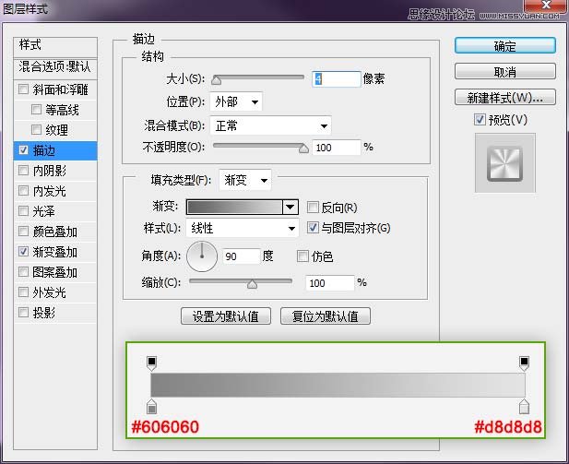
Task: Click the 缩放 scale slider handle
Action: click(252, 284)
